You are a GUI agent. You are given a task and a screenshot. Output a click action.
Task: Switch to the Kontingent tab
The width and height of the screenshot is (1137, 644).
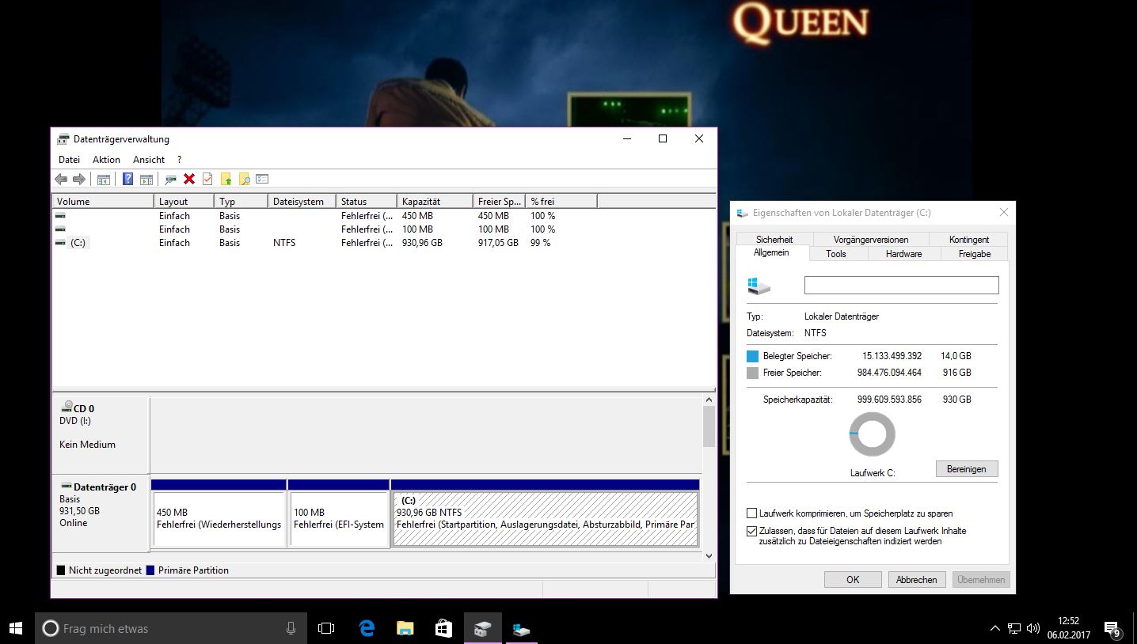point(969,239)
